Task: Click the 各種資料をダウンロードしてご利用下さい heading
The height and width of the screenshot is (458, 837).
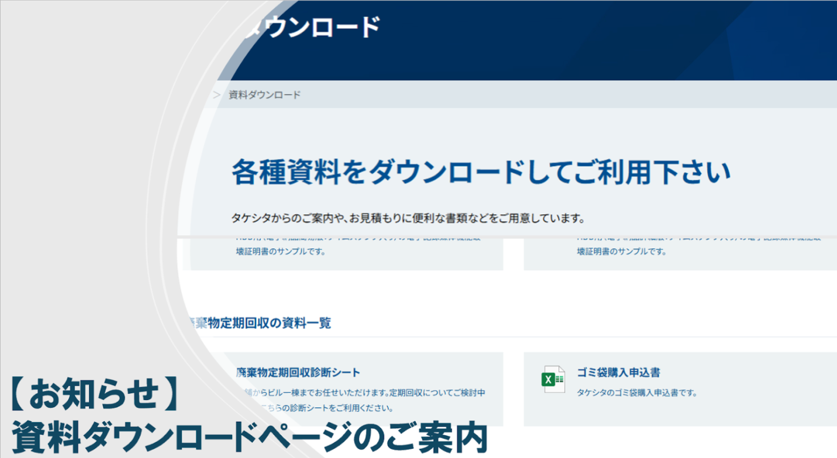Action: click(x=480, y=173)
